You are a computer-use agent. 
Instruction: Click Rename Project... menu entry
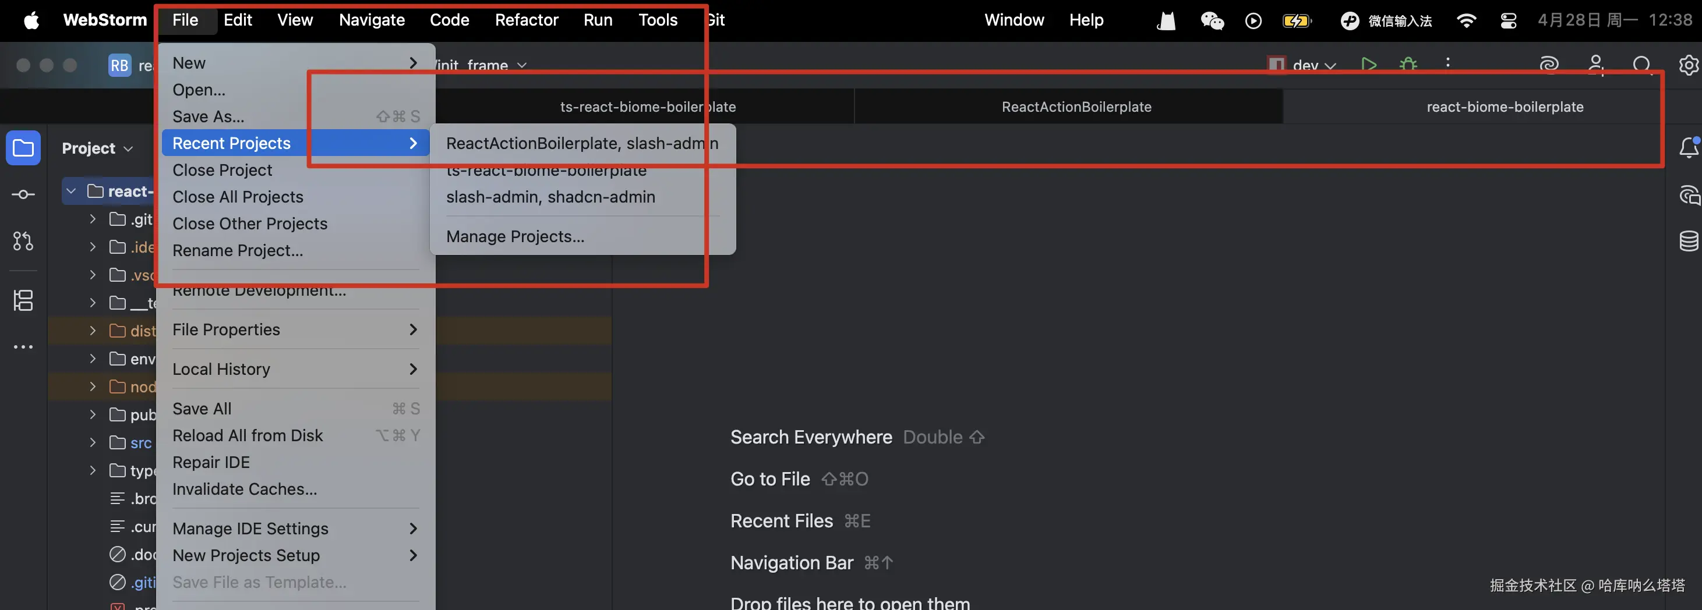(295, 251)
